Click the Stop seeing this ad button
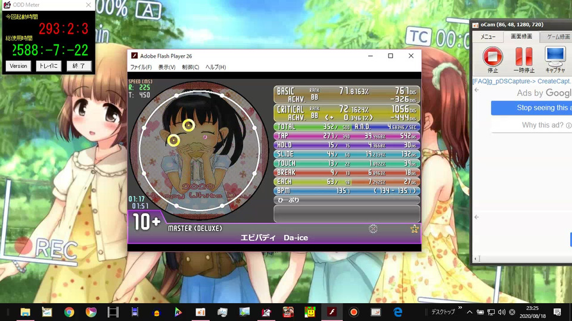Screen dimensions: 572x321 [531, 108]
